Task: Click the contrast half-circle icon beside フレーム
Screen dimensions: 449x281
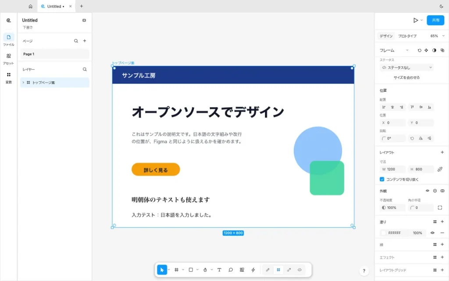Action: coord(435,50)
